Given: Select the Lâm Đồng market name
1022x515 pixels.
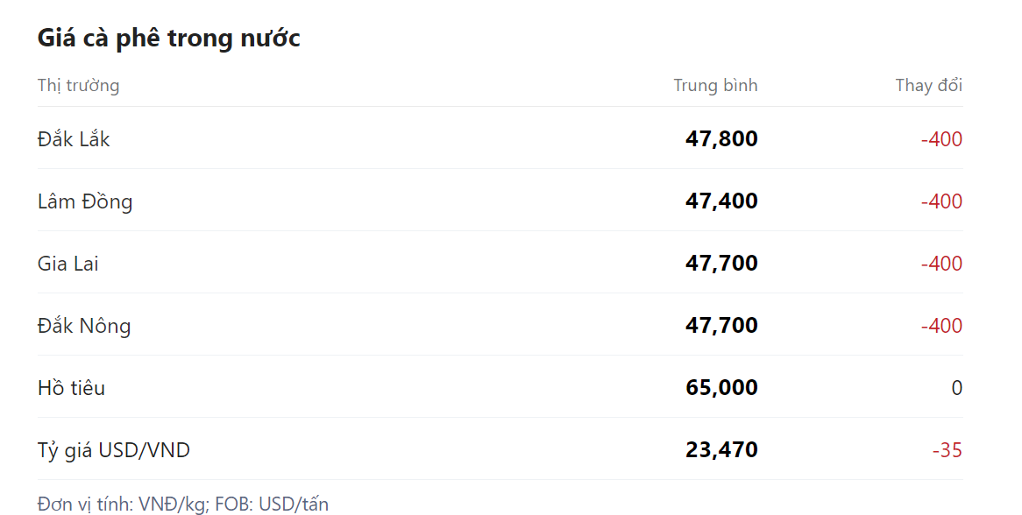Looking at the screenshot, I should pos(85,201).
